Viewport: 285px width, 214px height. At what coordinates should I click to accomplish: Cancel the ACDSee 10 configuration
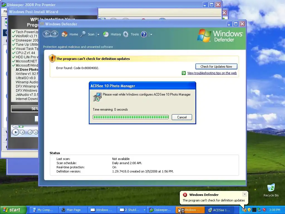click(x=182, y=117)
